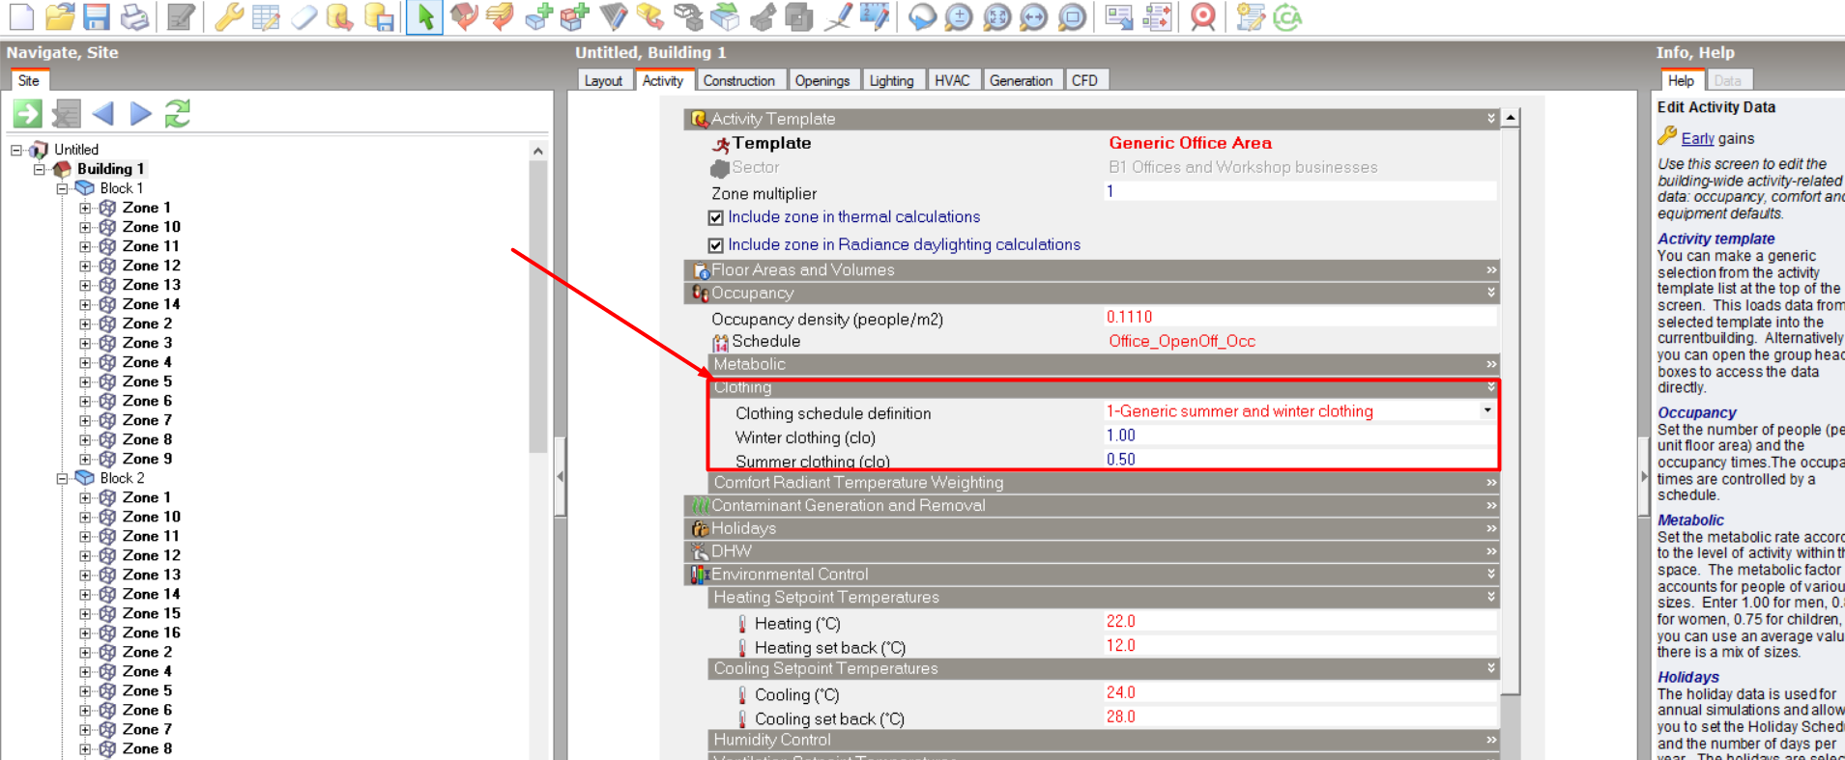This screenshot has width=1845, height=760.
Task: Click the Occupancy density value field
Action: pyautogui.click(x=1300, y=317)
